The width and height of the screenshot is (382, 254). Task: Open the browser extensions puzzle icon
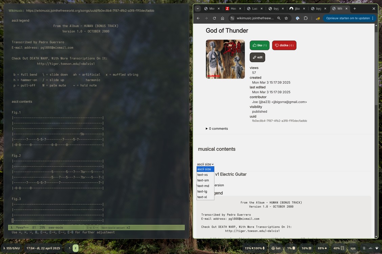305,18
